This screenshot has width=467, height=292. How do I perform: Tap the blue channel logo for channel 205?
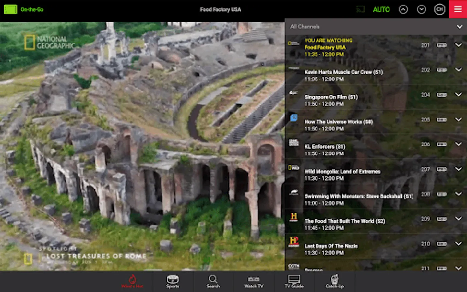click(x=294, y=117)
